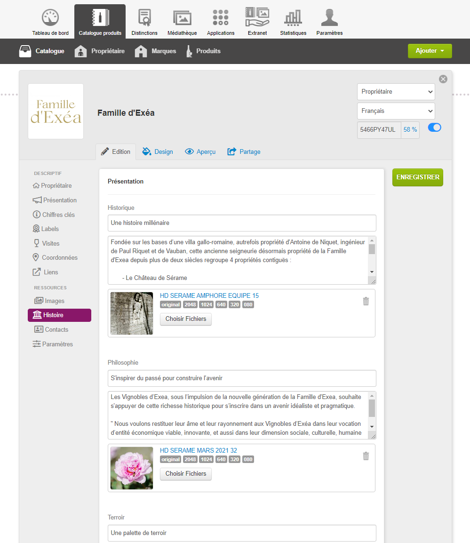Open the Applications grid icon
The height and width of the screenshot is (543, 470).
[x=221, y=17]
